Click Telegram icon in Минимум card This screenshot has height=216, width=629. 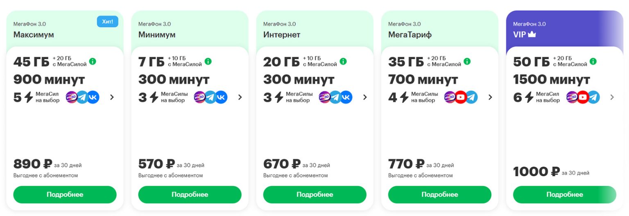click(x=210, y=97)
